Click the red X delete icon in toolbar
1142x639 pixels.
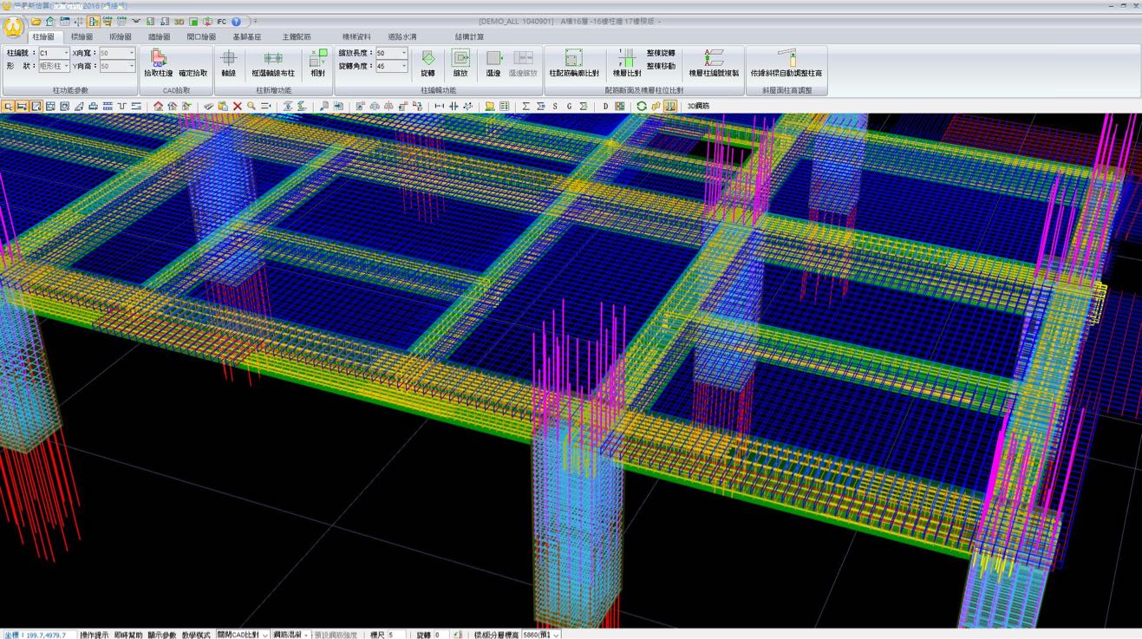(x=237, y=106)
